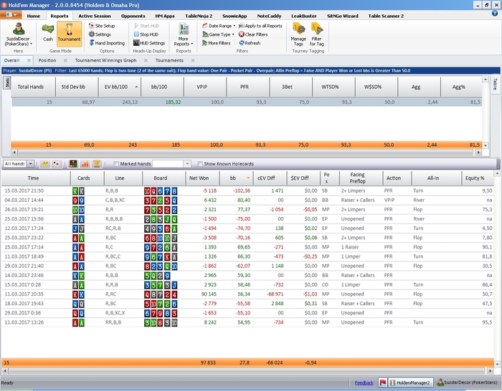The image size is (502, 391).
Task: Sort by the EV bb/100 column
Action: pyautogui.click(x=119, y=87)
